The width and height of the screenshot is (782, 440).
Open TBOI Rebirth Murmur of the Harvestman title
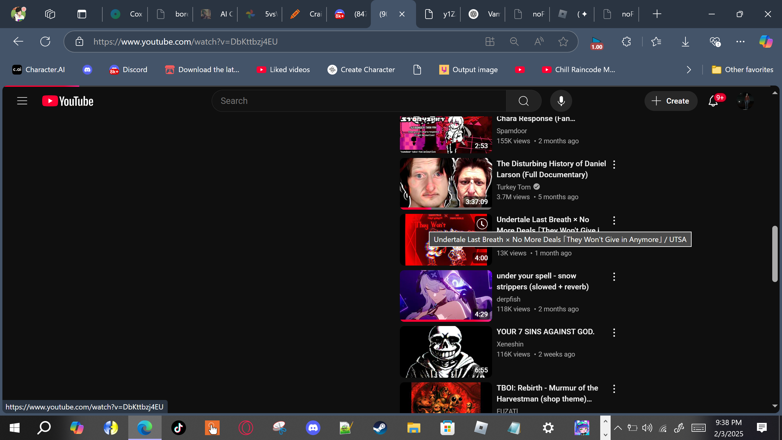point(547,393)
